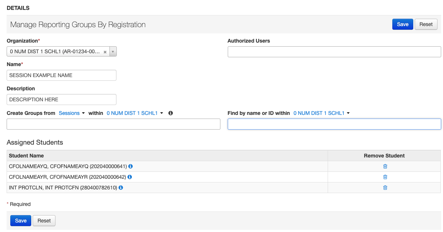Select the Description input box
Image resolution: width=443 pixels, height=232 pixels.
pos(61,99)
